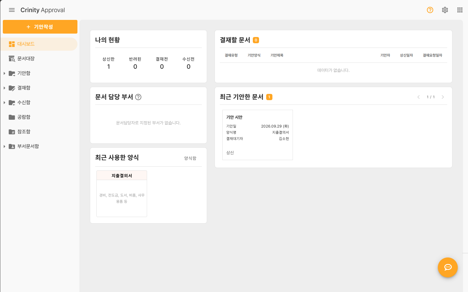Viewport: 468px width, 292px height.
Task: Click the 참조함 folder icon
Action: tap(12, 132)
